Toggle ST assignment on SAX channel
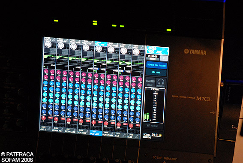Screen dimensions: 243x163 click(x=125, y=124)
